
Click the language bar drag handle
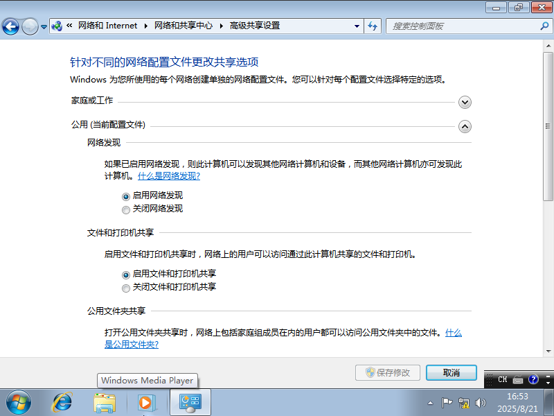pyautogui.click(x=490, y=379)
